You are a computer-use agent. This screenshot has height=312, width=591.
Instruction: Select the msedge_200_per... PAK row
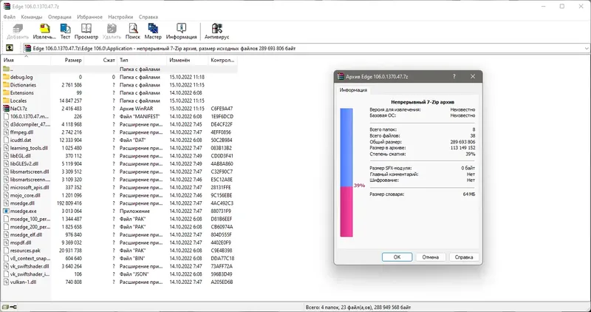pyautogui.click(x=119, y=227)
